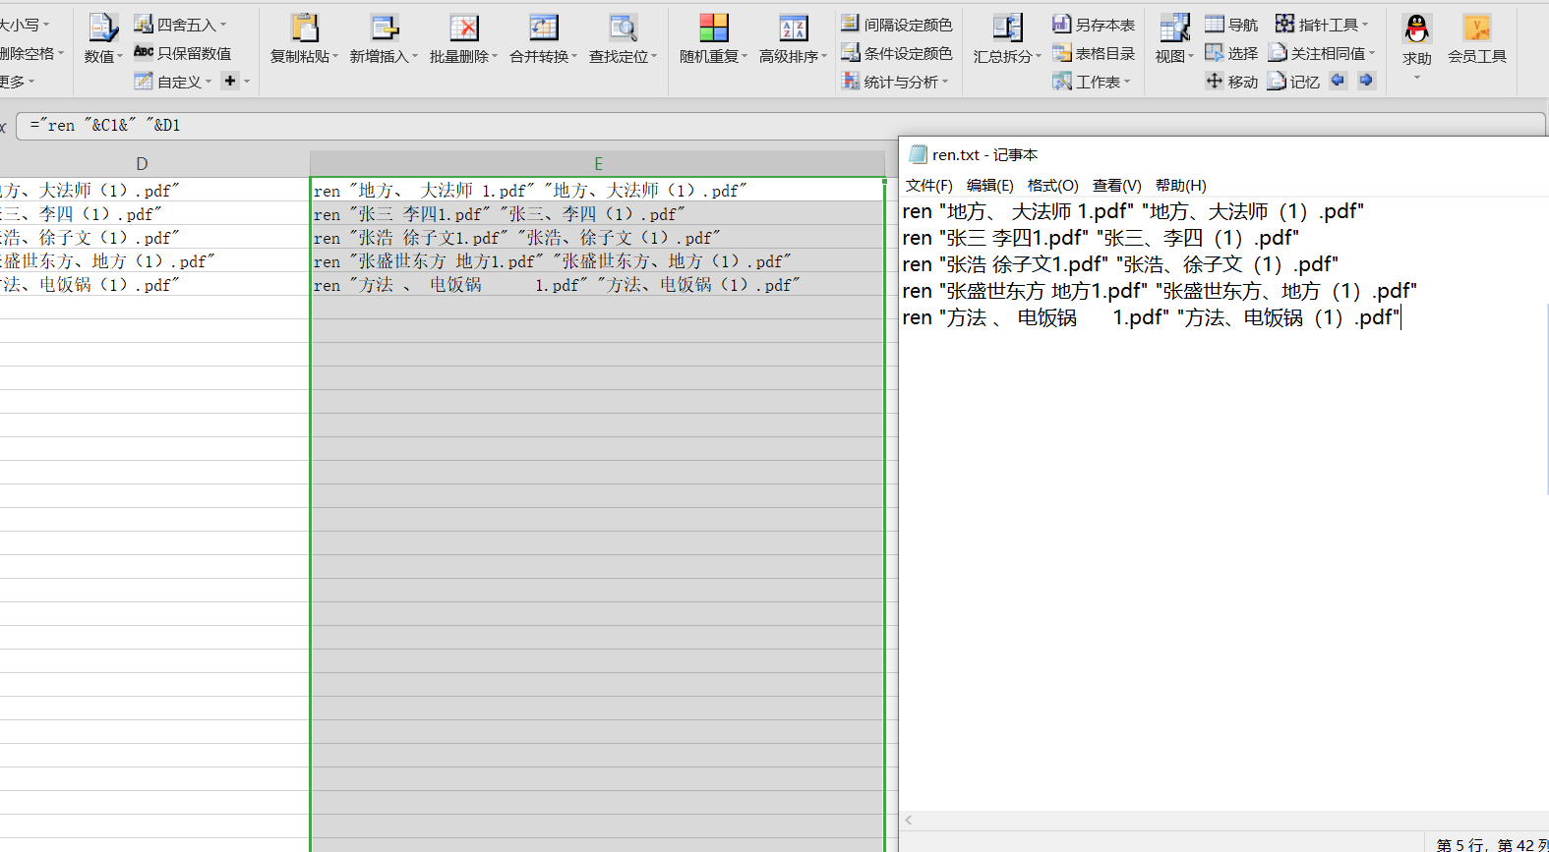The width and height of the screenshot is (1549, 852).
Task: Click the 另存本表 label
Action: click(x=1105, y=25)
